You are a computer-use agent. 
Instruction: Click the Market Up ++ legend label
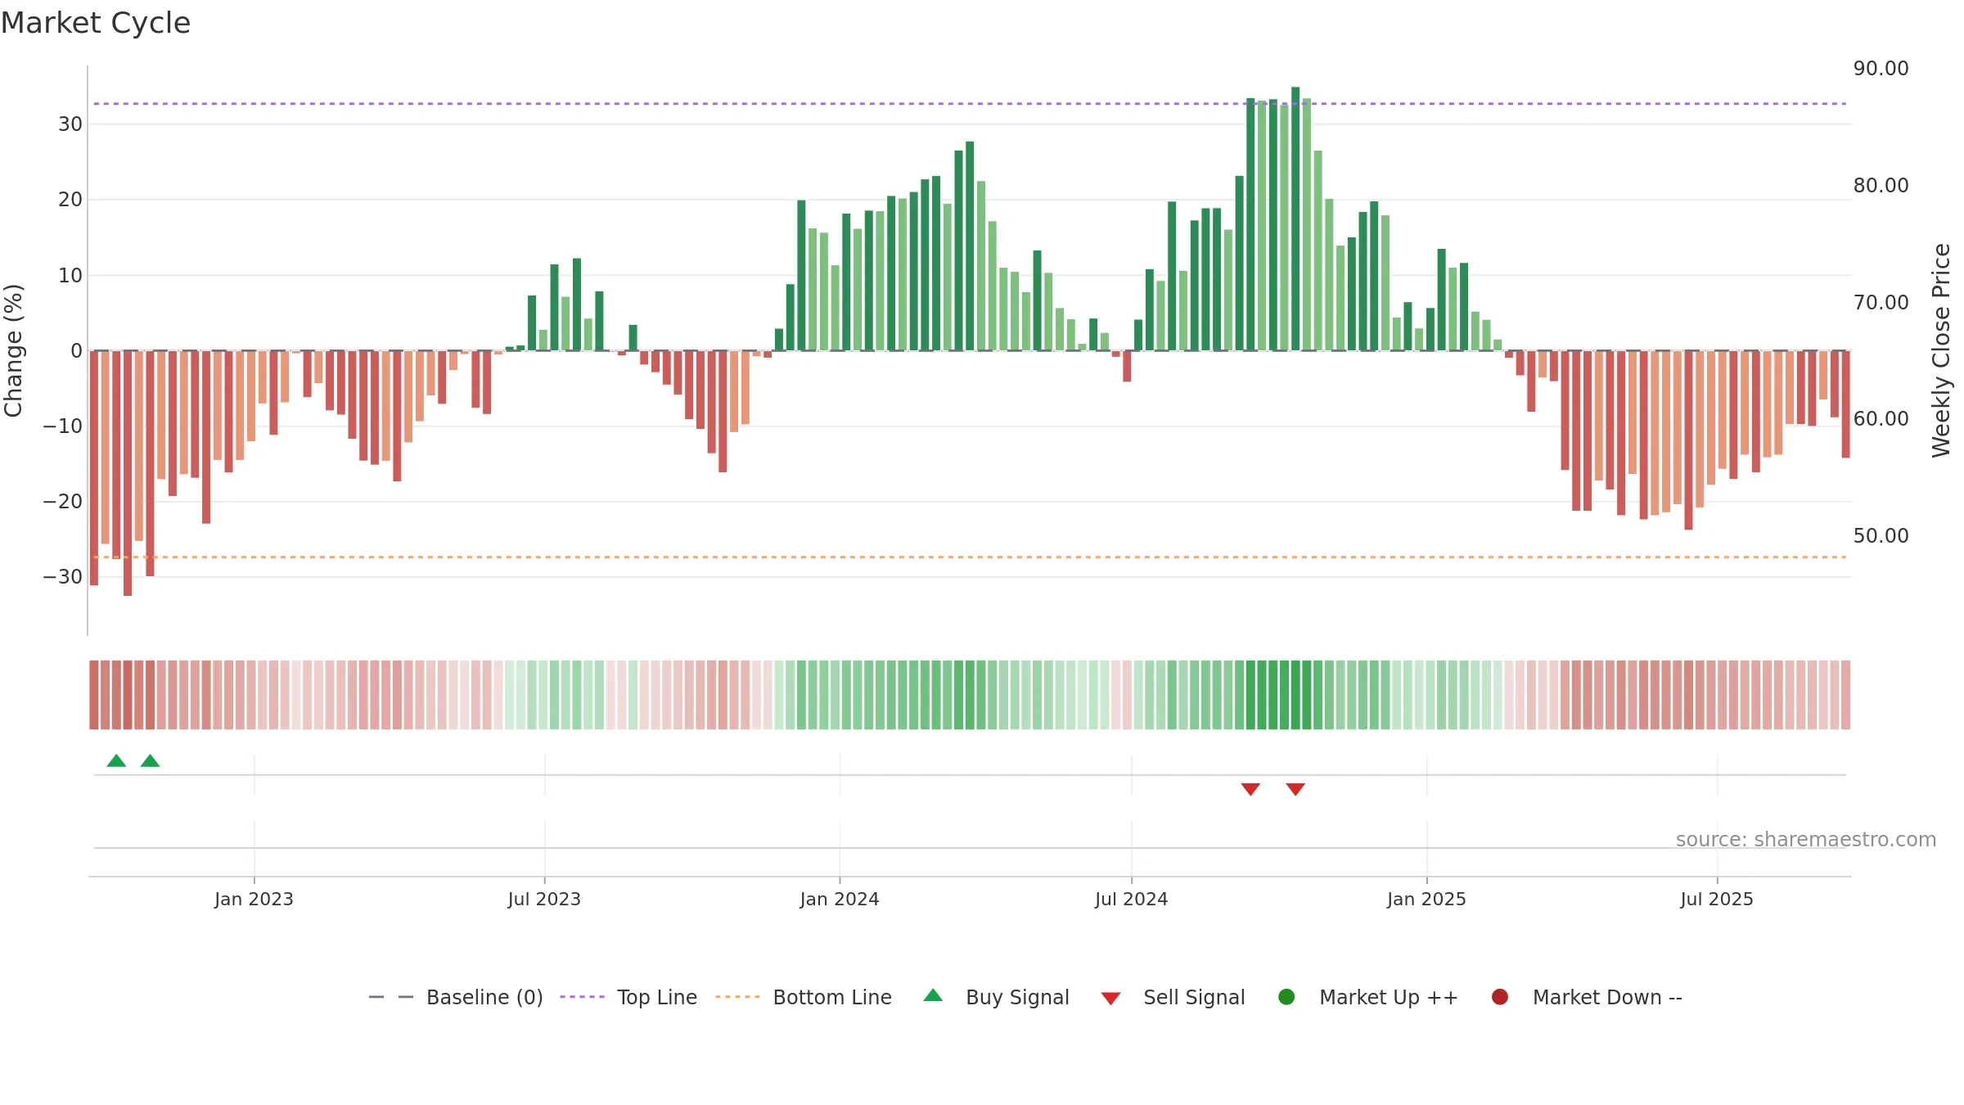[x=1389, y=997]
